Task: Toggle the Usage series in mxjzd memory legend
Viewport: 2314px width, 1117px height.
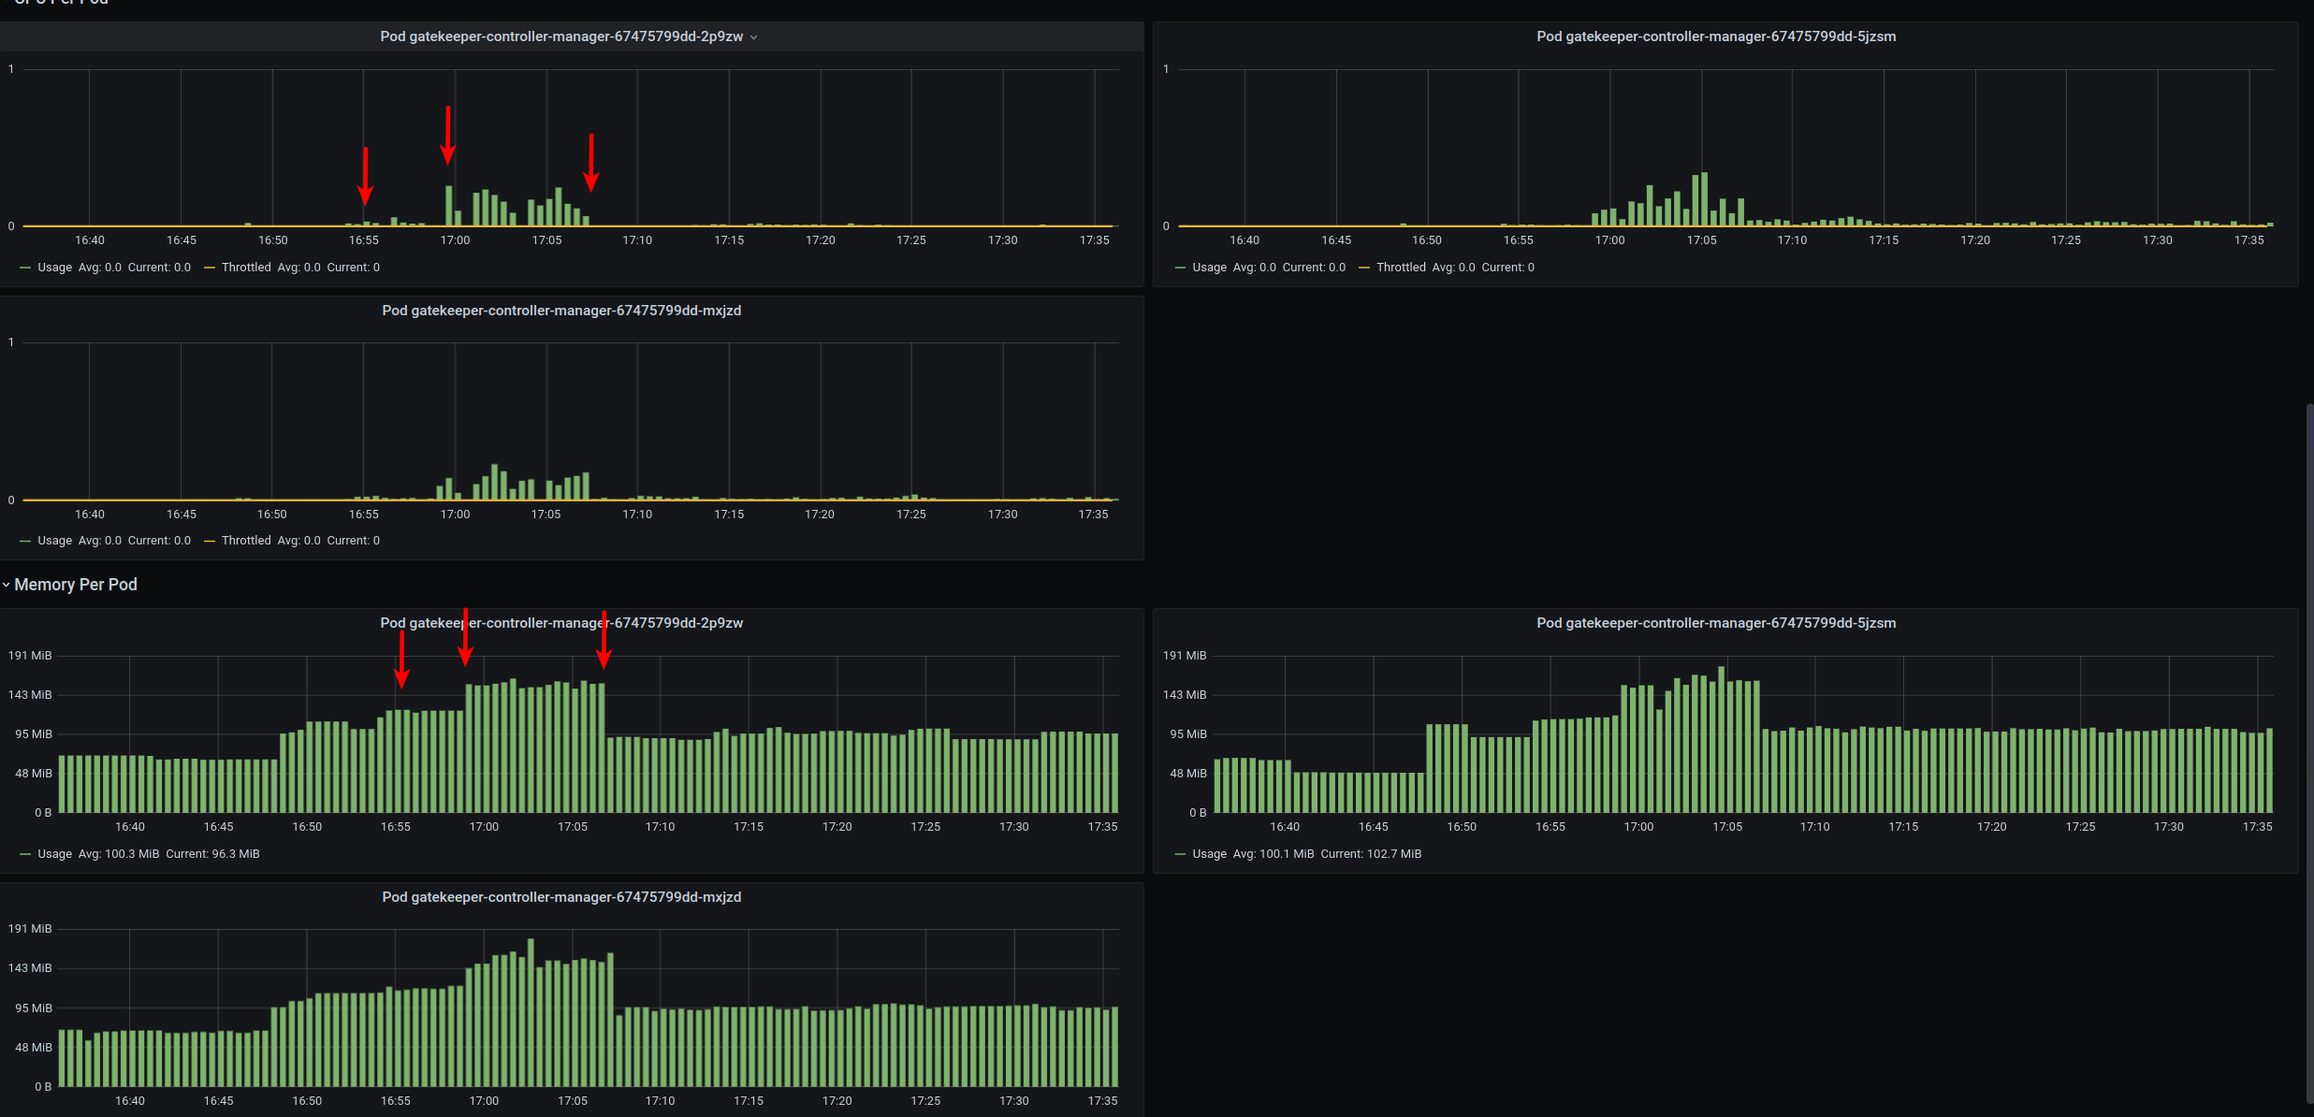Action: [x=54, y=1115]
